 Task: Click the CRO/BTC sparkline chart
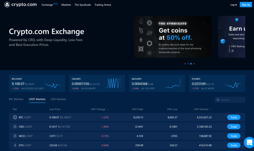point(113,83)
